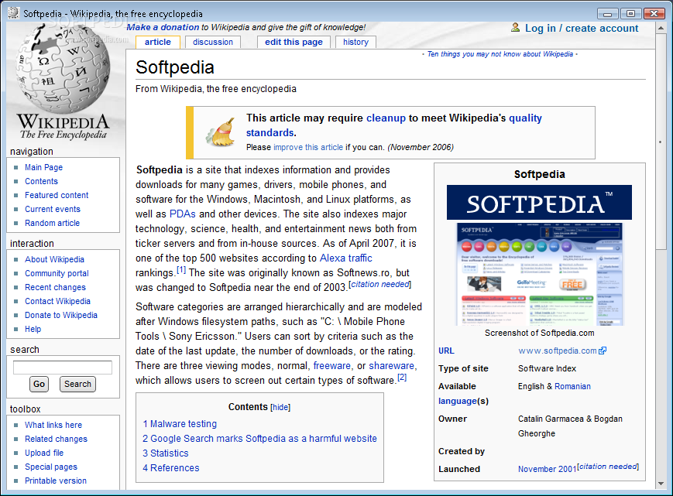Collapse contents using the hide toggle
This screenshot has width=673, height=496.
pos(280,407)
